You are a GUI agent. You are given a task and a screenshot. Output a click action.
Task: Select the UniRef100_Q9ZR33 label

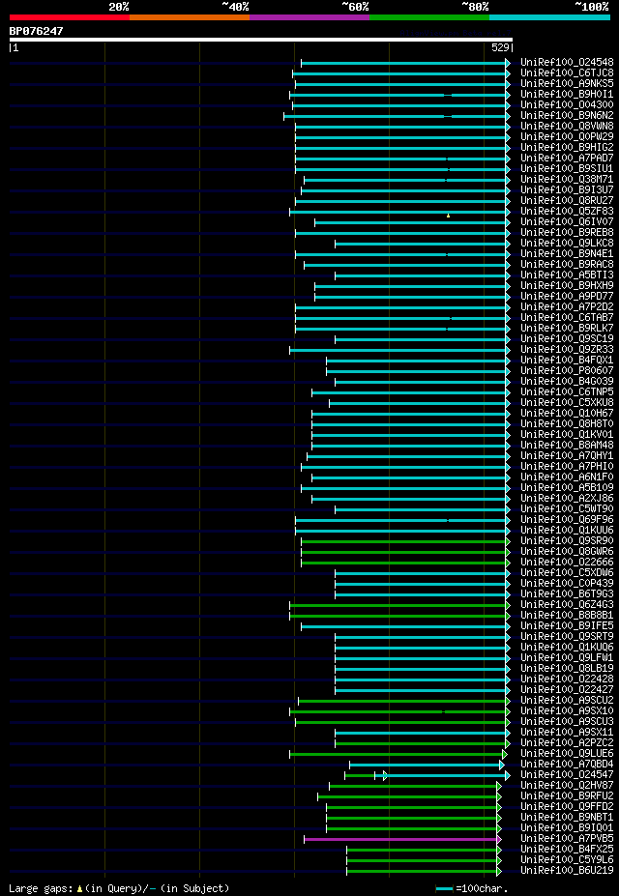click(x=567, y=350)
